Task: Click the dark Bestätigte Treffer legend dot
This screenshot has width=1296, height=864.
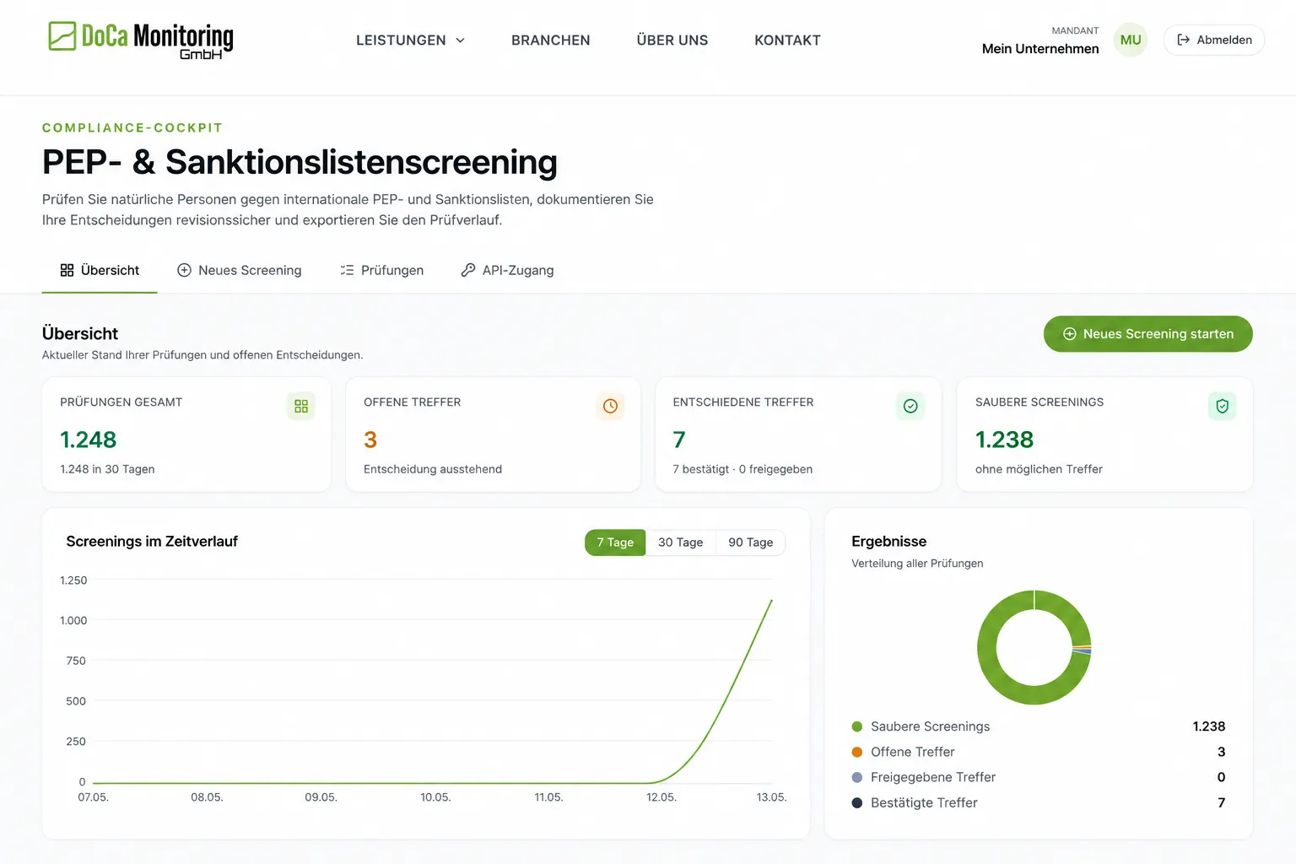Action: [x=857, y=802]
